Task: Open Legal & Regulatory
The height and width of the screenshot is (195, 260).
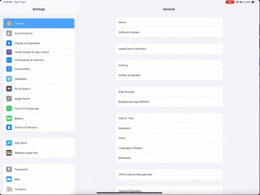Action: [x=169, y=191]
